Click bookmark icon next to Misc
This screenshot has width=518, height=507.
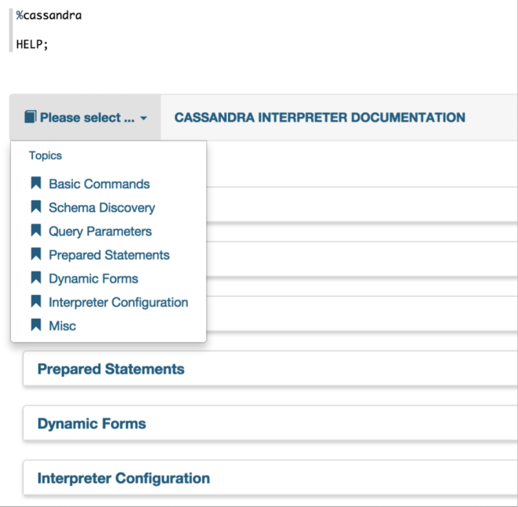coord(35,325)
